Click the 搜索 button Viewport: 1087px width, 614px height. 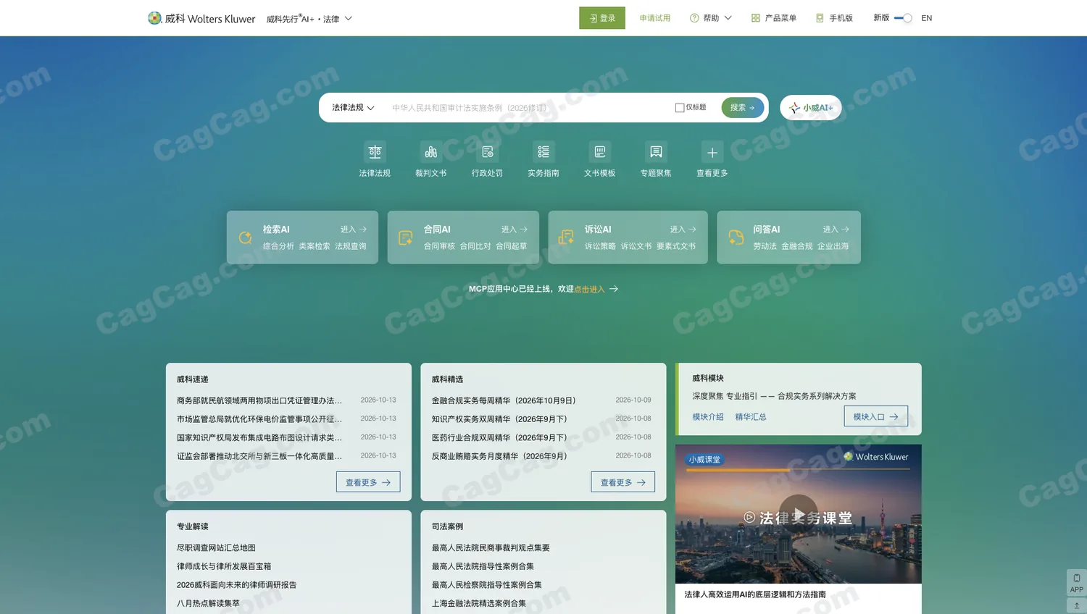[743, 108]
